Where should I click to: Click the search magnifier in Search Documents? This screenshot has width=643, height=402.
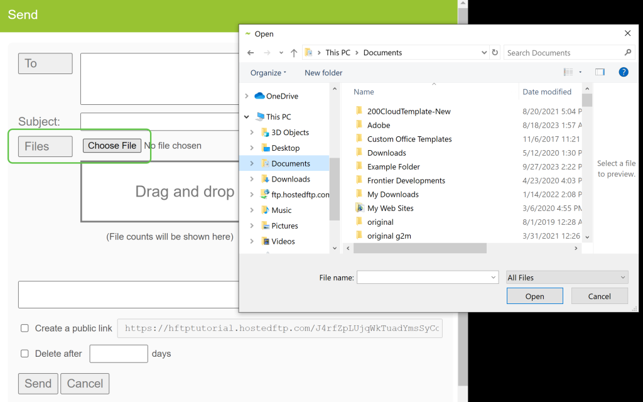pos(627,53)
